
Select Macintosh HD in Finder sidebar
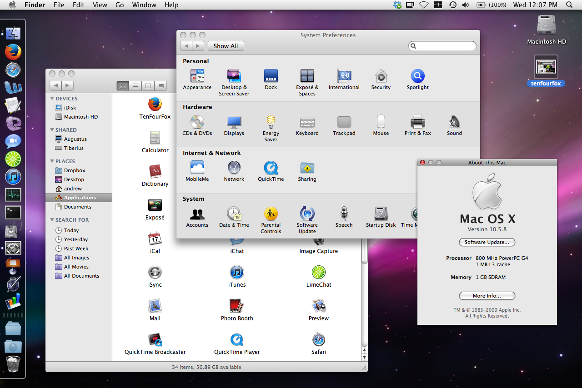tap(80, 117)
